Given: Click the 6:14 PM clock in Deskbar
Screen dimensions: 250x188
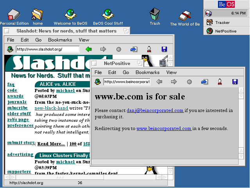Looking at the screenshot, I should pos(238,13).
